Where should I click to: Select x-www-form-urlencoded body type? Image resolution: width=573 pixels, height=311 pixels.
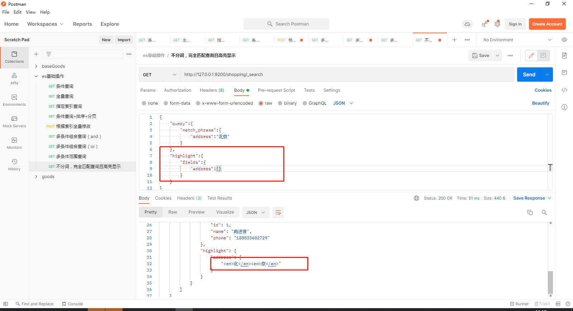(198, 103)
